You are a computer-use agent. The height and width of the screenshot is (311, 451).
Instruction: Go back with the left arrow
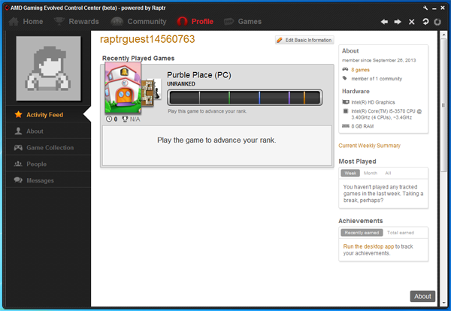[385, 22]
